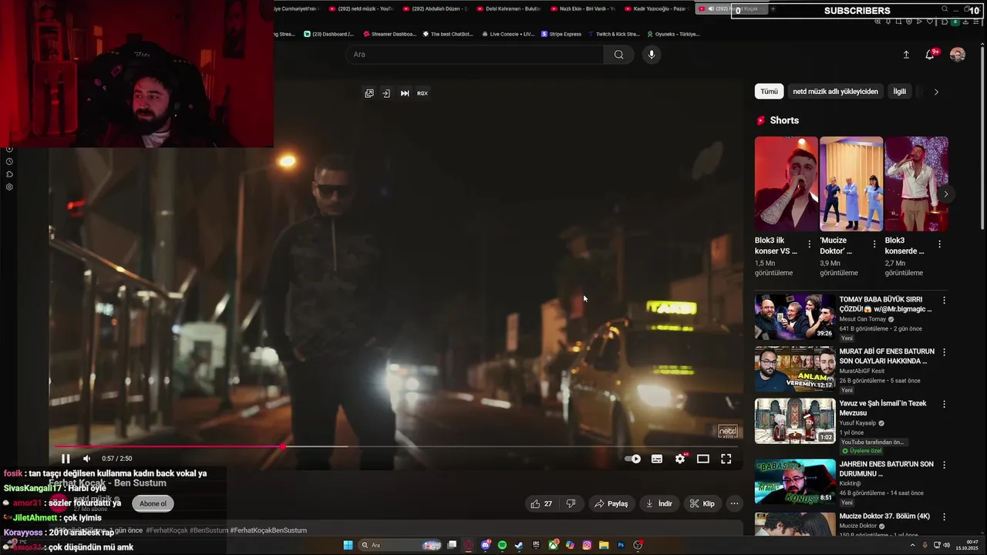Click the İndir download button
Image resolution: width=987 pixels, height=555 pixels.
pos(659,503)
